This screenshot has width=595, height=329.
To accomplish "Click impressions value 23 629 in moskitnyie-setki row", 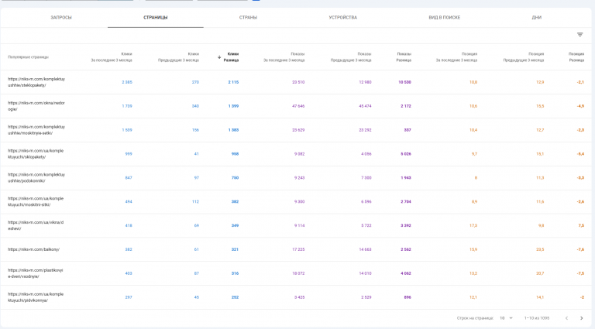I will tap(298, 130).
